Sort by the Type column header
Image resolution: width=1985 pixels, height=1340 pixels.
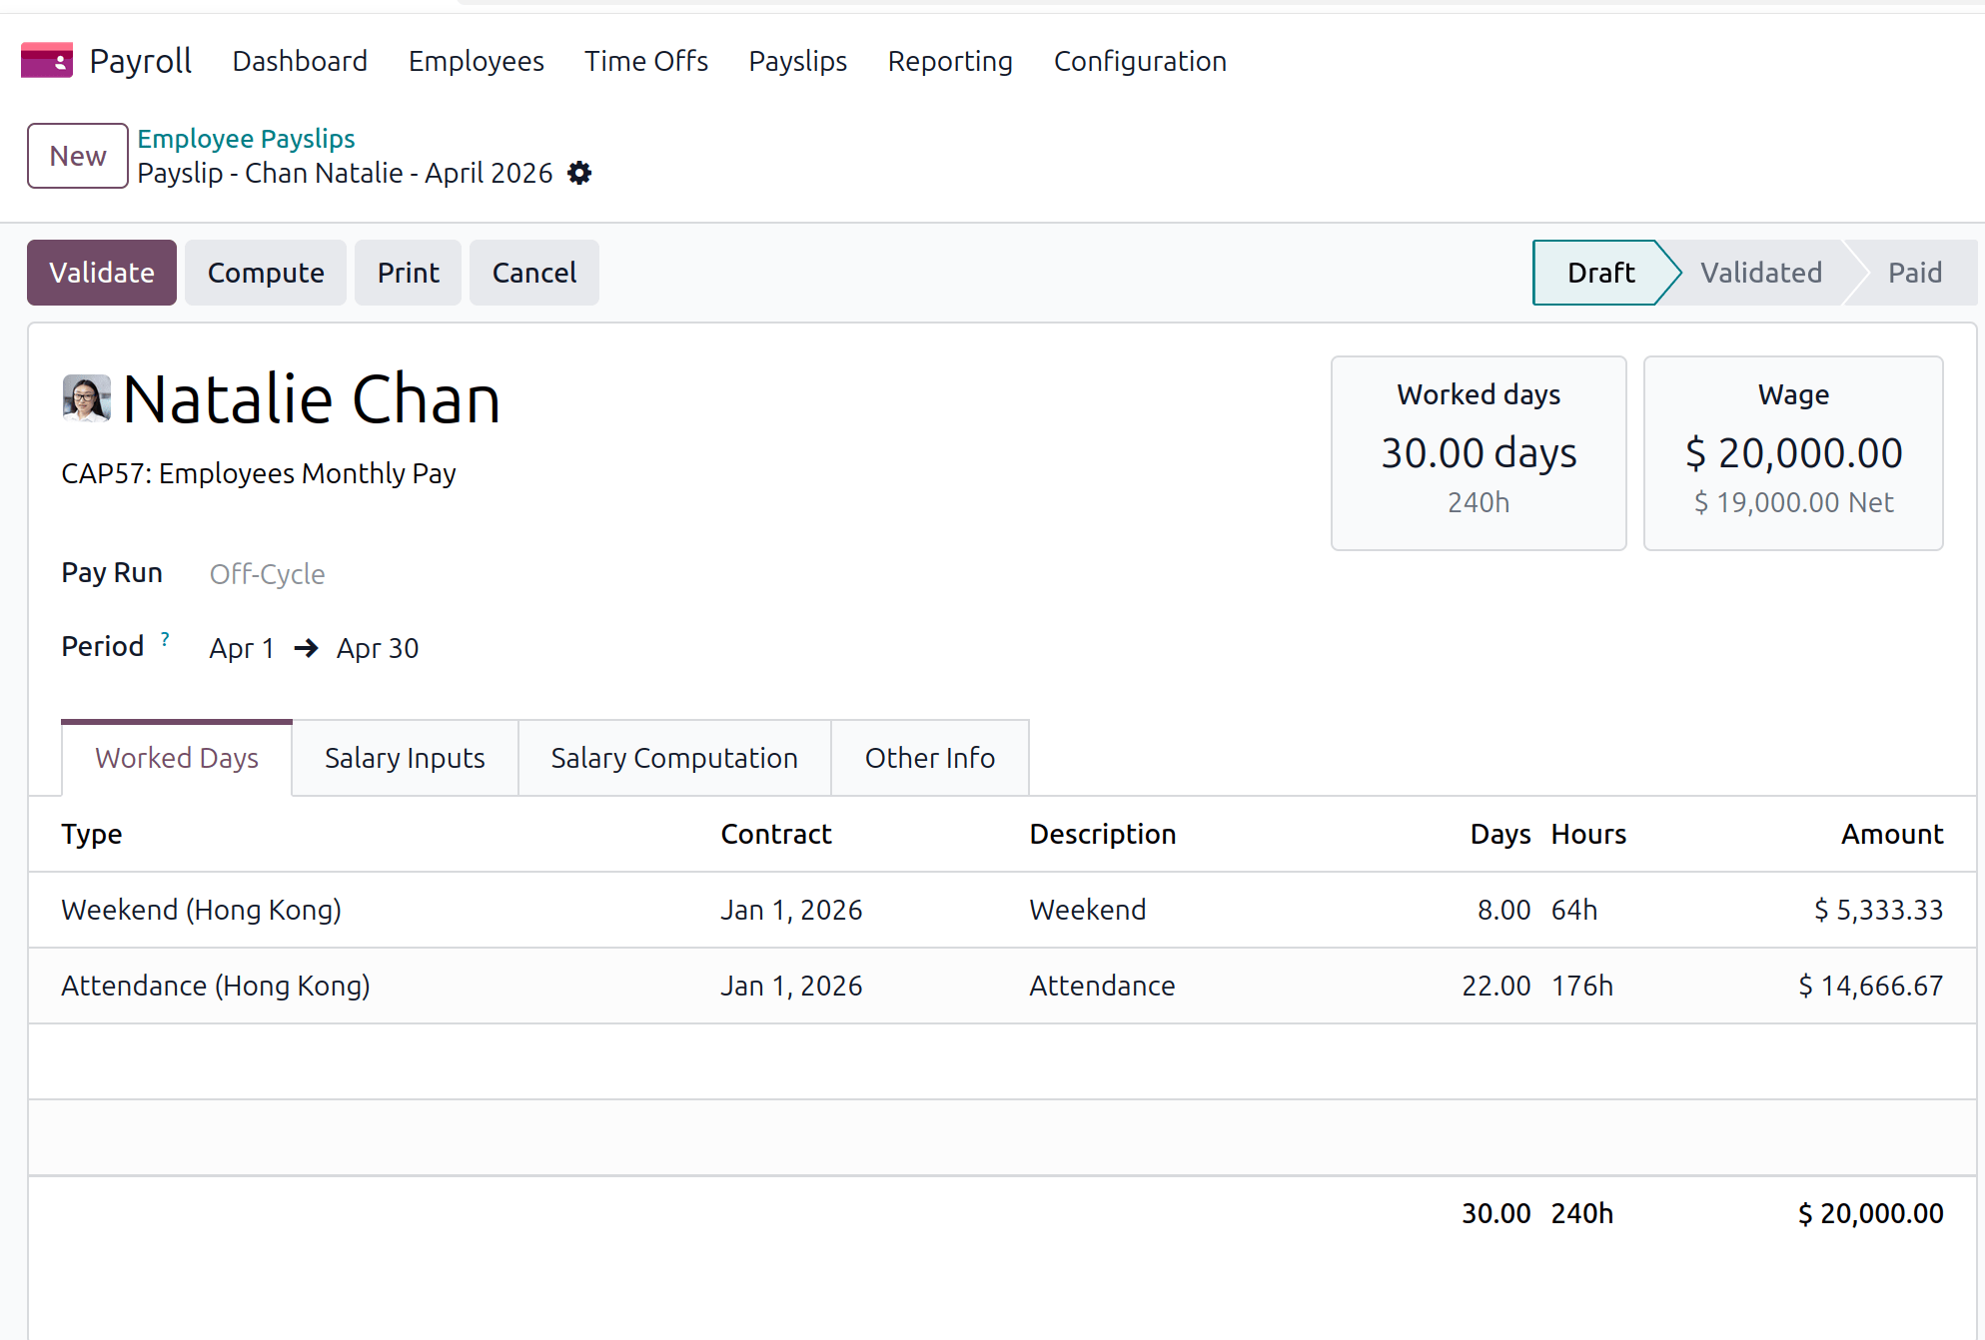pos(92,834)
